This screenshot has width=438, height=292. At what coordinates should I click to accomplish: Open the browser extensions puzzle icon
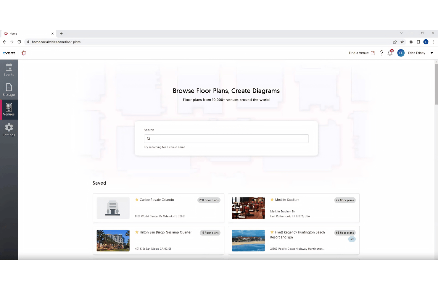pos(411,42)
